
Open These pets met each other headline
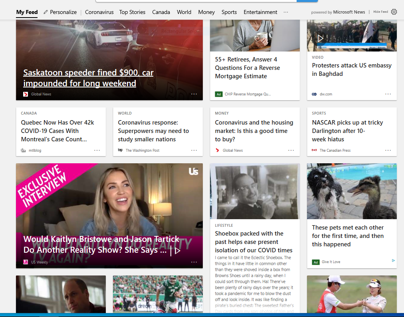[348, 236]
